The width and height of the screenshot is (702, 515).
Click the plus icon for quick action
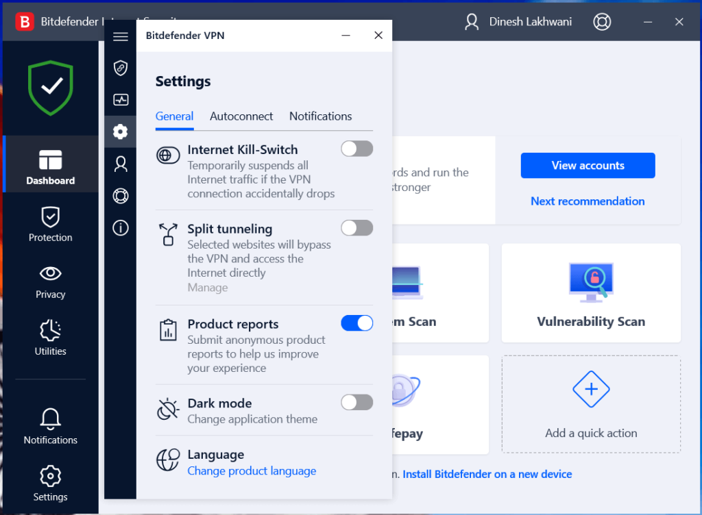tap(591, 389)
